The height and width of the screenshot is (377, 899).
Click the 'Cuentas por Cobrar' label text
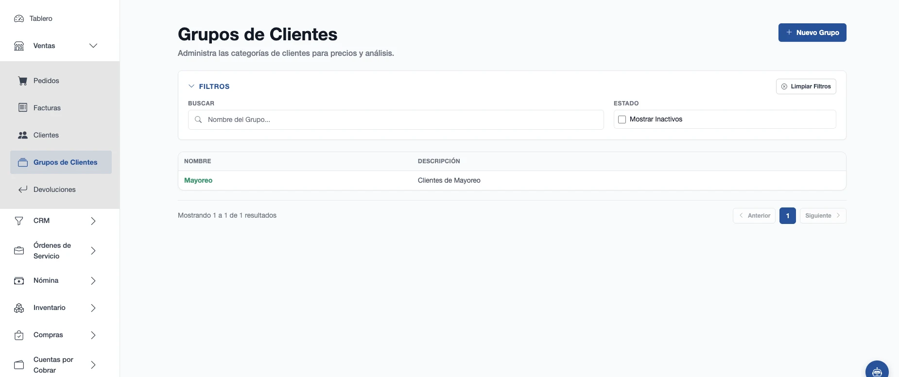(x=53, y=365)
